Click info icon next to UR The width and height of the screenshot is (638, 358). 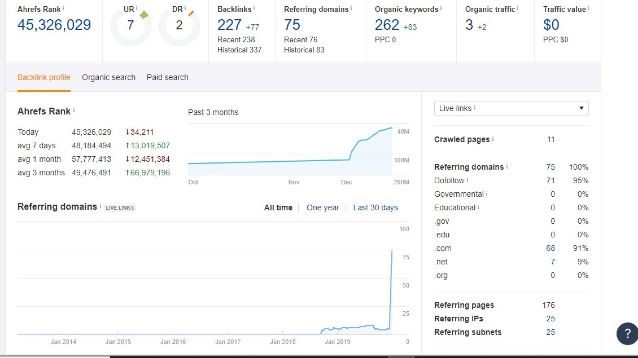point(137,8)
